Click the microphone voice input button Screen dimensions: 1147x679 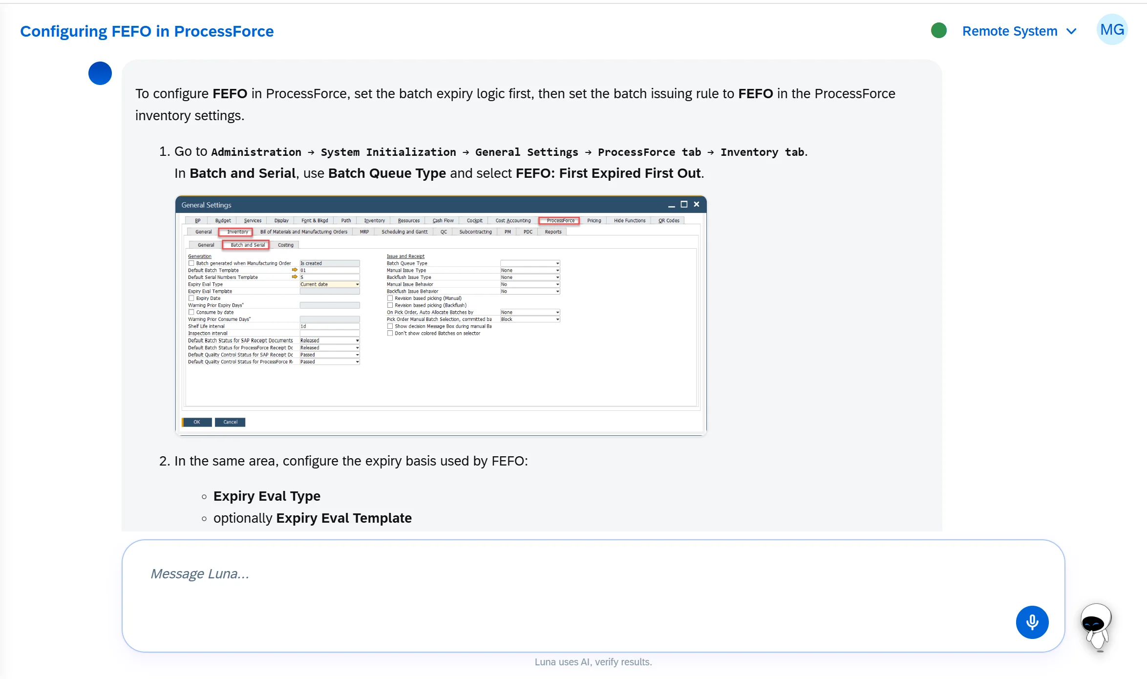(x=1032, y=622)
